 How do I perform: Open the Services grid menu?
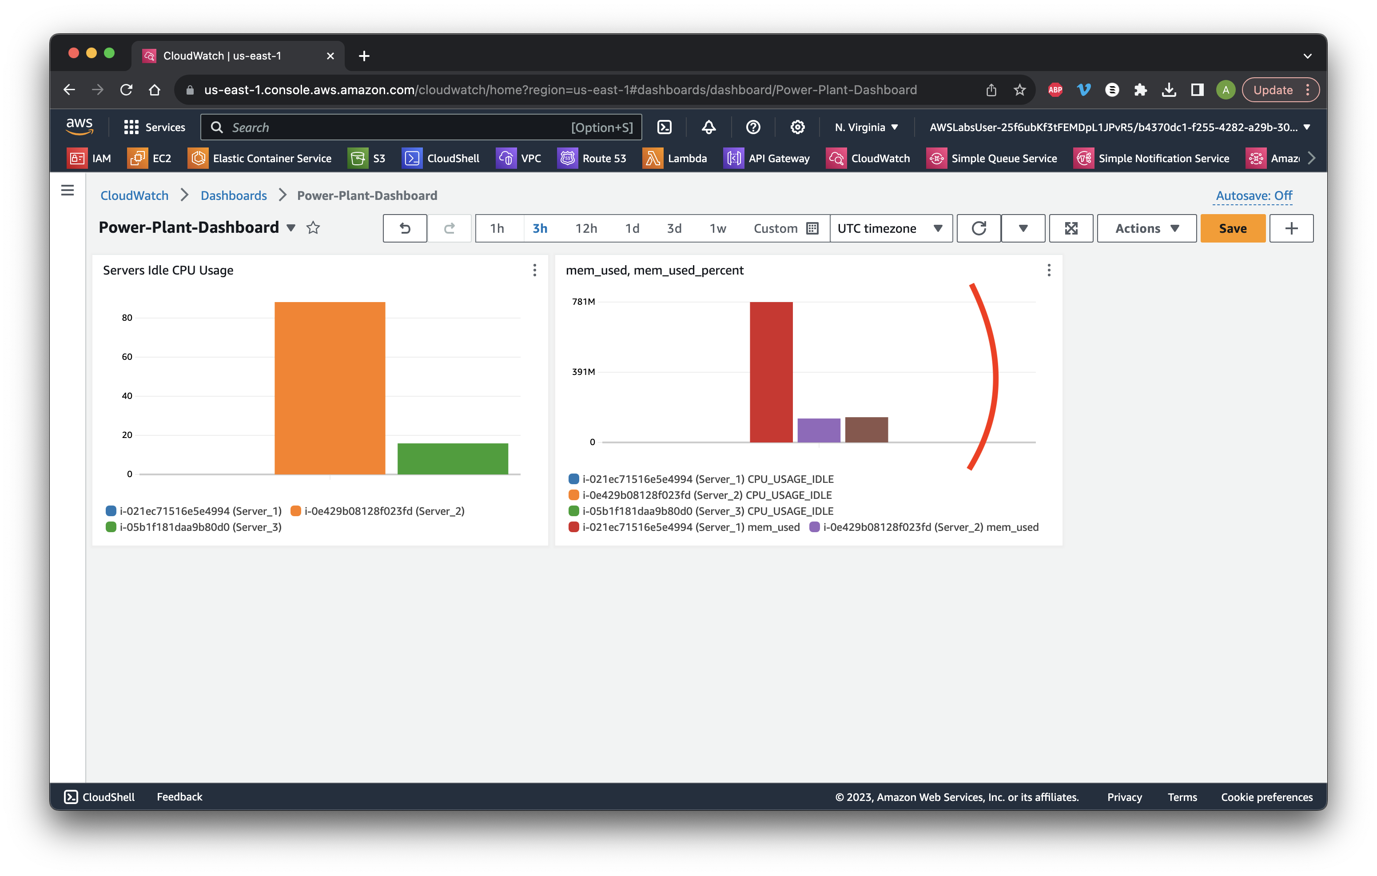[155, 127]
